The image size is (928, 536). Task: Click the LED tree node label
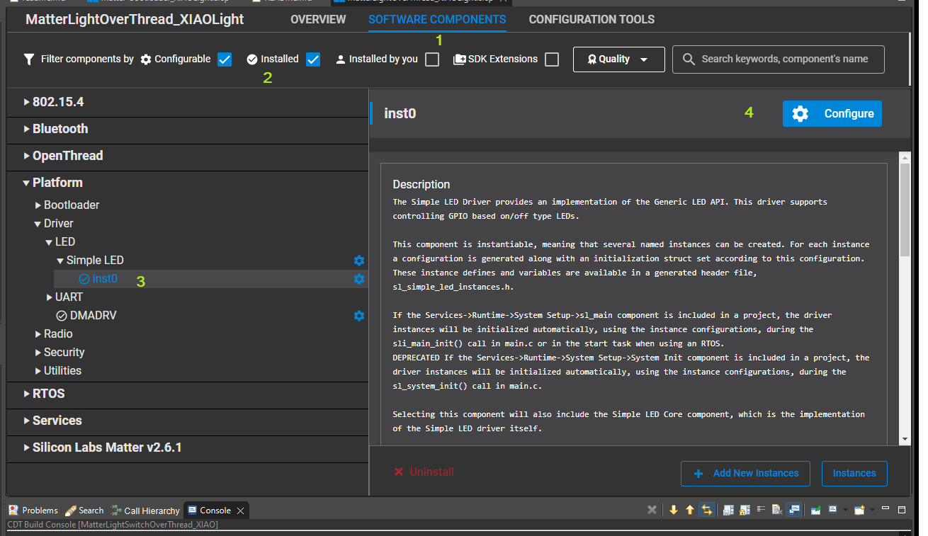pyautogui.click(x=65, y=242)
